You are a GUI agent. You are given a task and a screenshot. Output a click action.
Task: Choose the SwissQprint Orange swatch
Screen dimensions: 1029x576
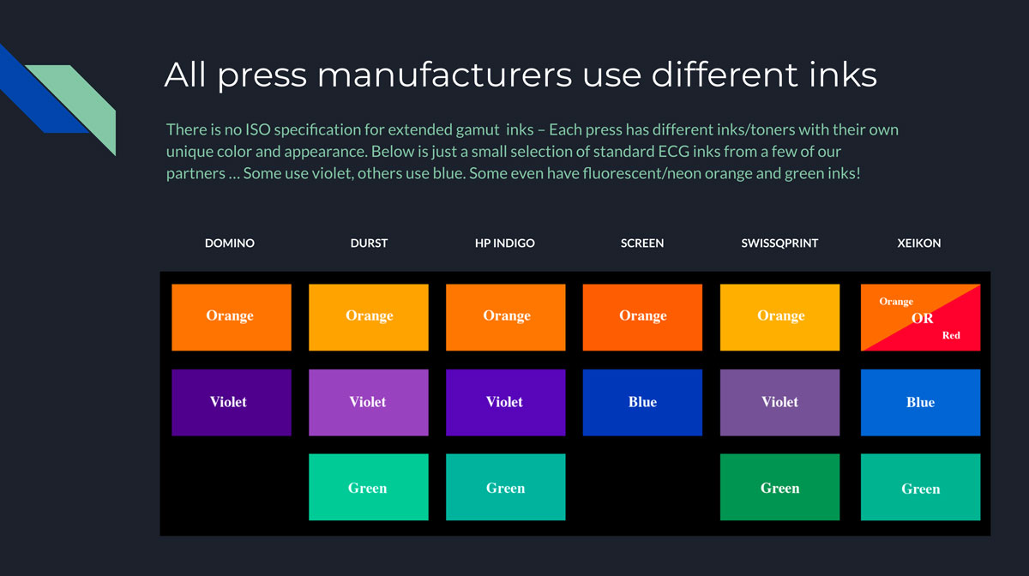(x=779, y=317)
